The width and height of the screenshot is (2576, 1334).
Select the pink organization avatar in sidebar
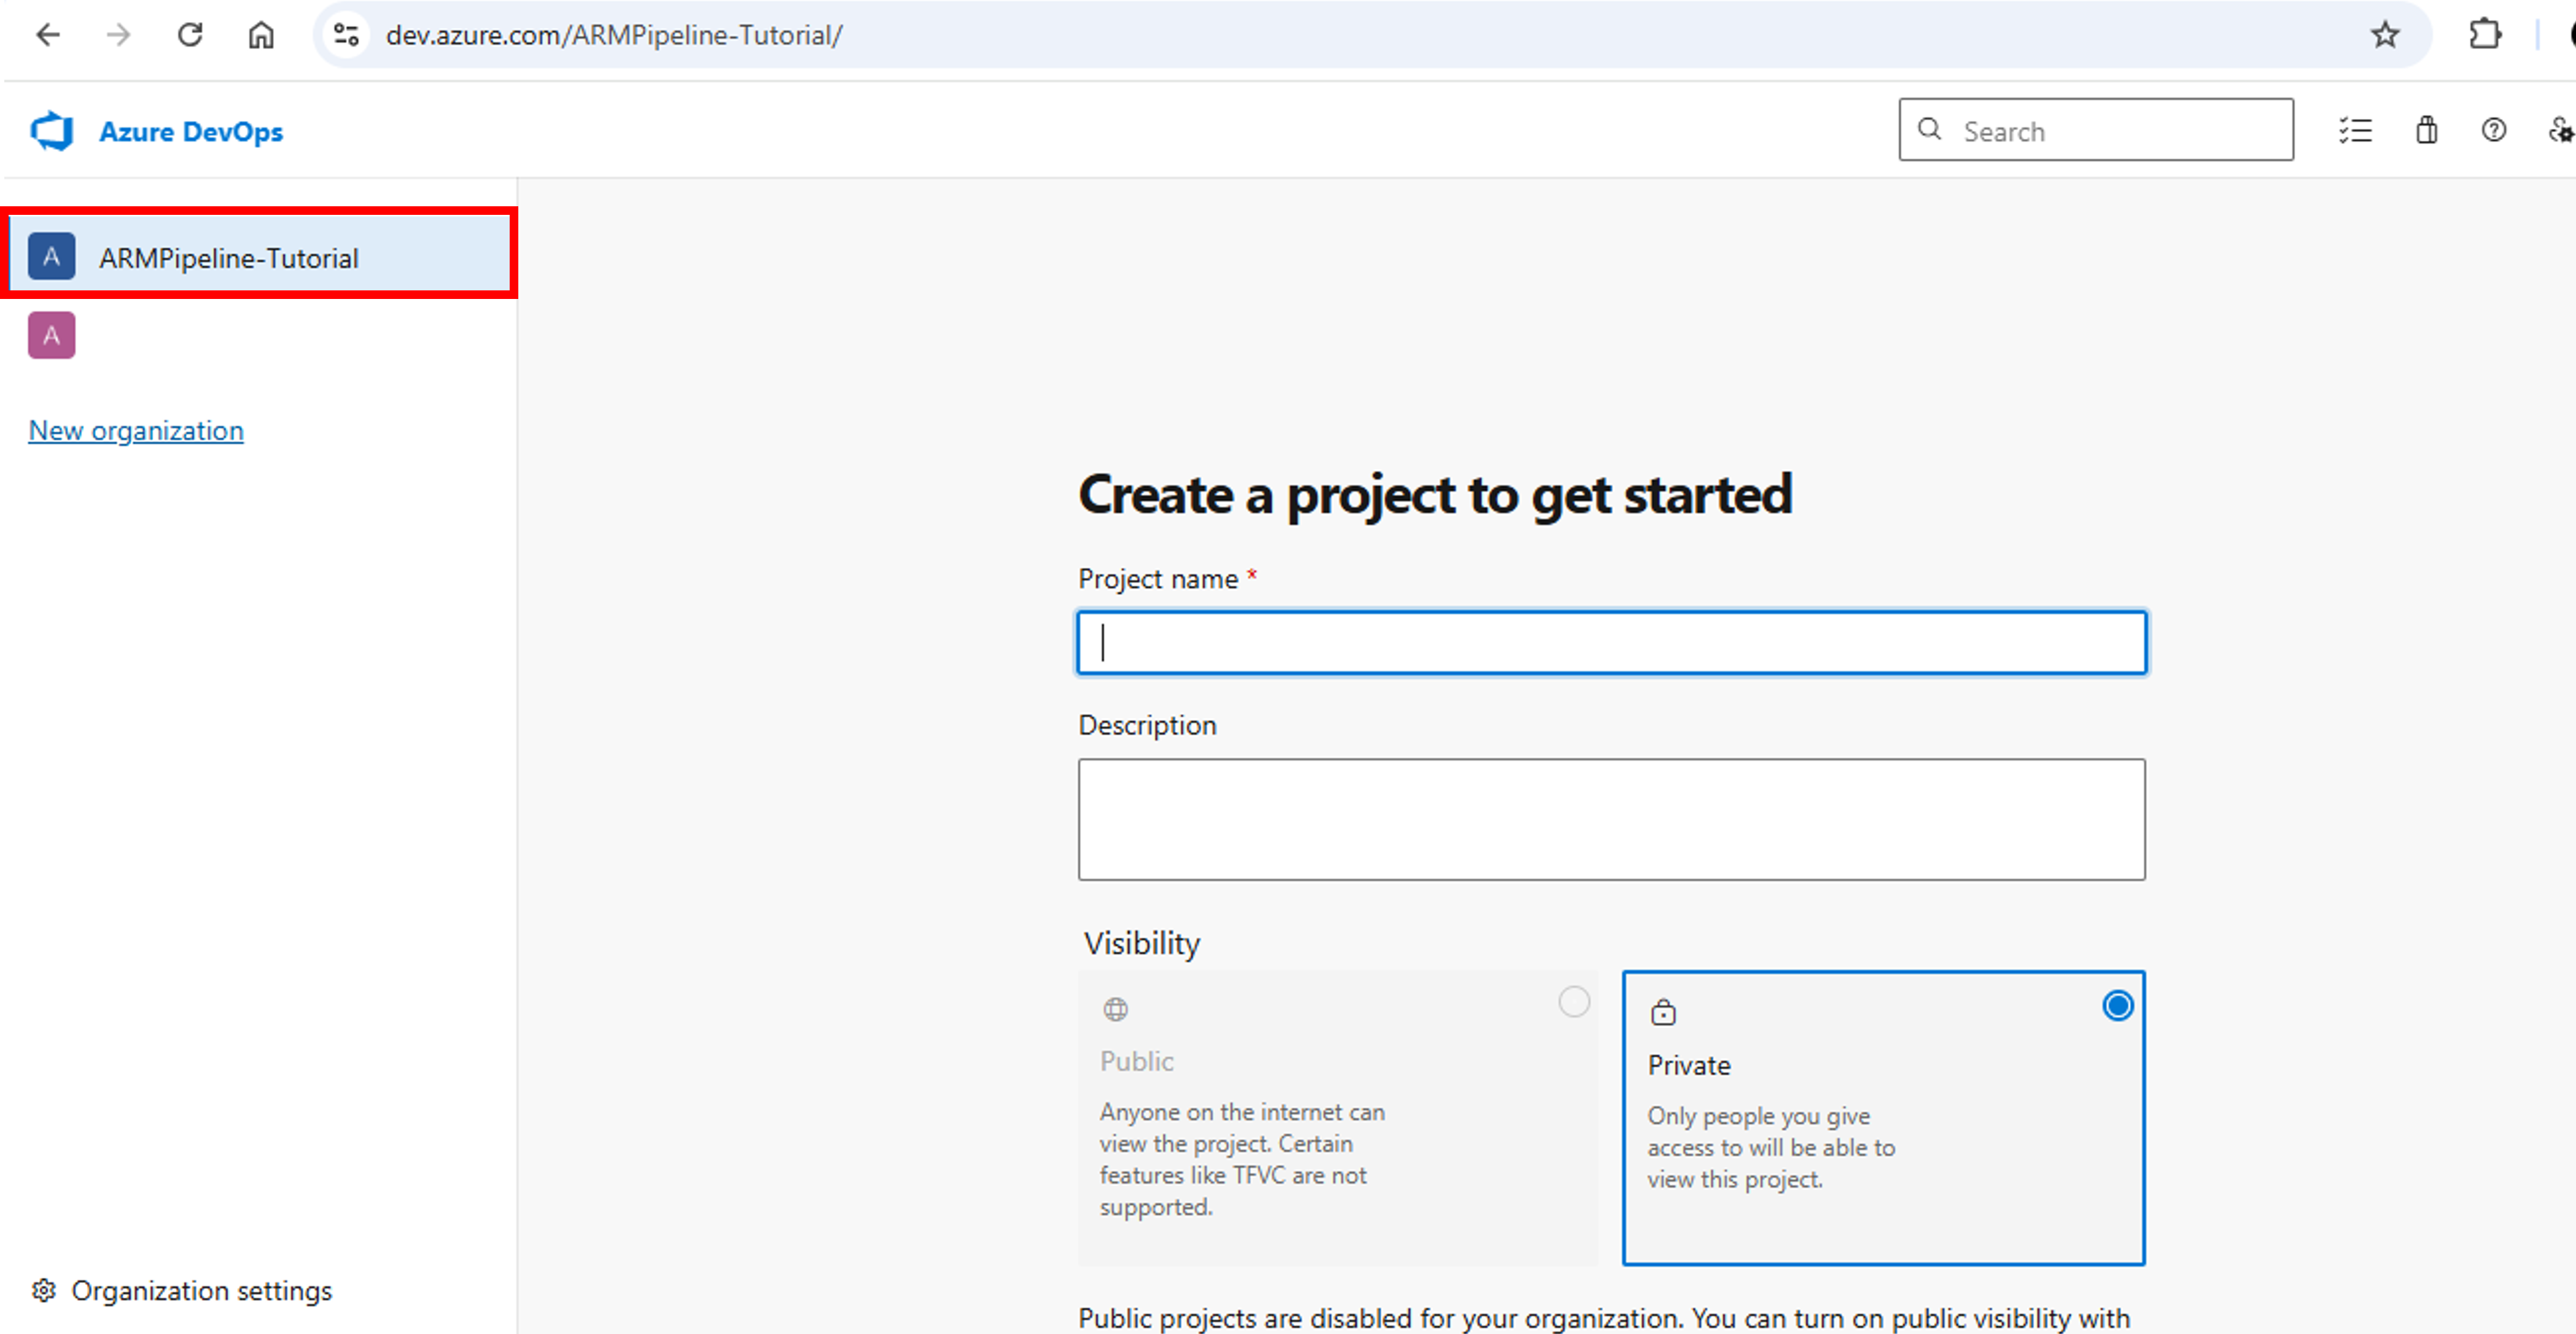tap(51, 335)
